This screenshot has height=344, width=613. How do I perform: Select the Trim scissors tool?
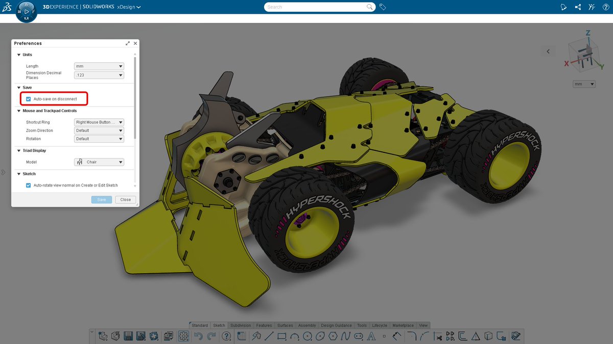(x=438, y=336)
